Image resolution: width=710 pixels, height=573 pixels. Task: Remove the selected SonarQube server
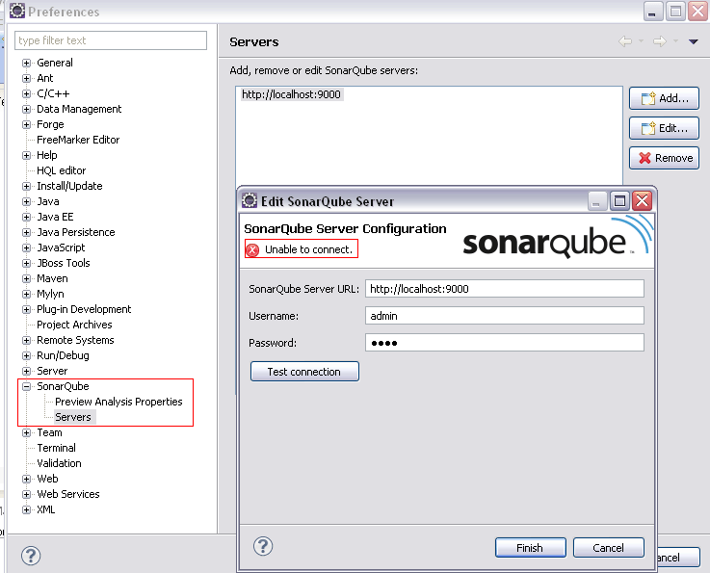coord(664,158)
